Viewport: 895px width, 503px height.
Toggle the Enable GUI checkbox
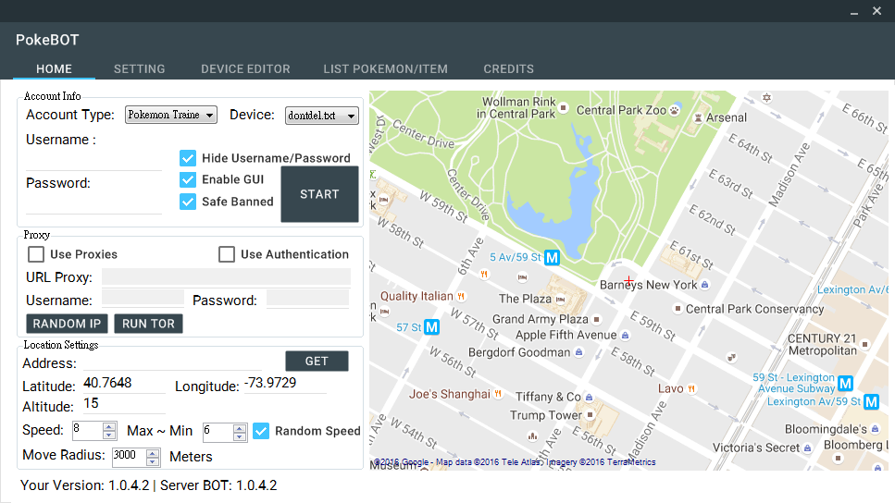(188, 179)
